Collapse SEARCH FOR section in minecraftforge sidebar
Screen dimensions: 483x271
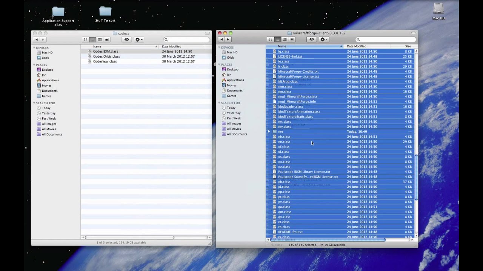(x=219, y=103)
